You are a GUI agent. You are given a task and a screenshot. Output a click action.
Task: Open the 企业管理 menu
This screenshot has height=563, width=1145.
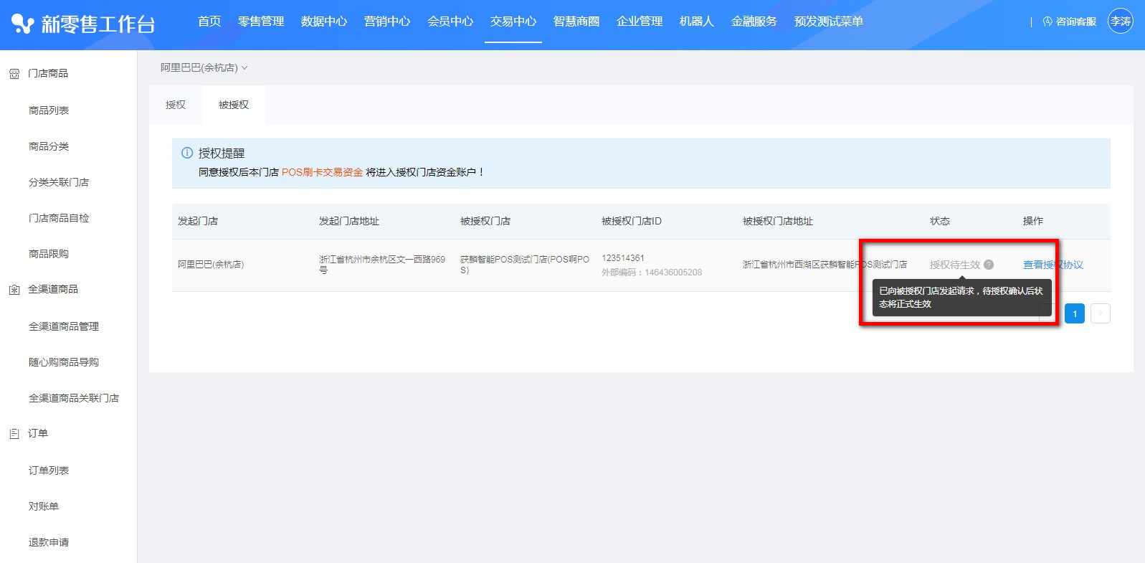(640, 22)
